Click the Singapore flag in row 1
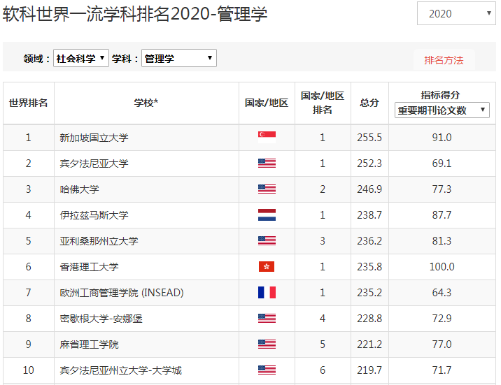 [267, 137]
